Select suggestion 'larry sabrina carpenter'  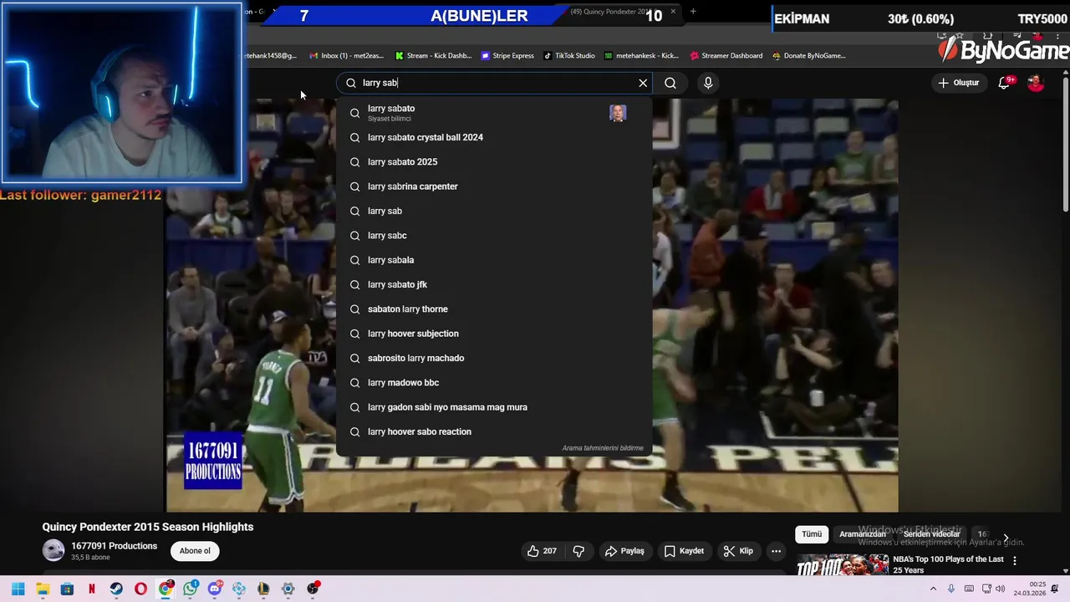(x=494, y=186)
